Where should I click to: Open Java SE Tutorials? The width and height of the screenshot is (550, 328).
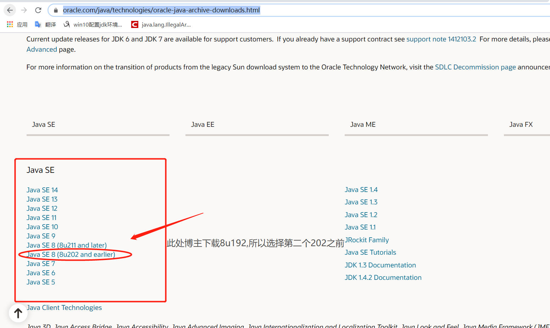(370, 252)
